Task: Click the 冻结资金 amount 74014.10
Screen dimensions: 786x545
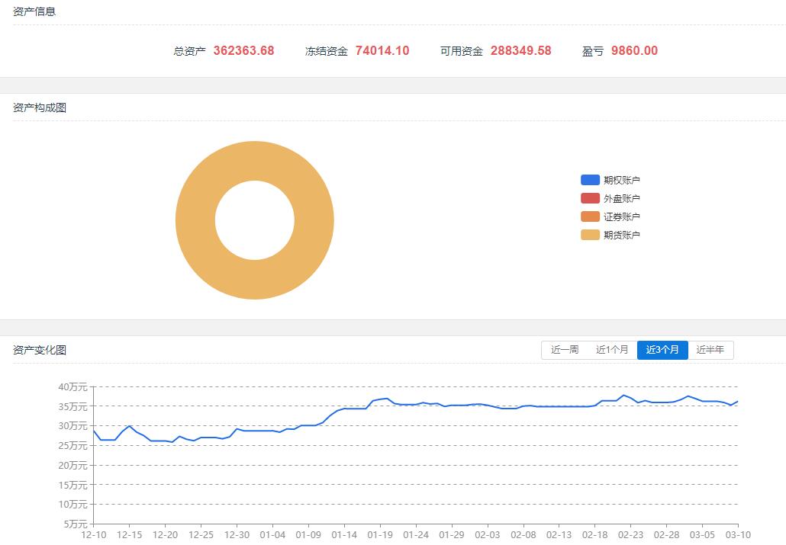Action: coord(382,51)
